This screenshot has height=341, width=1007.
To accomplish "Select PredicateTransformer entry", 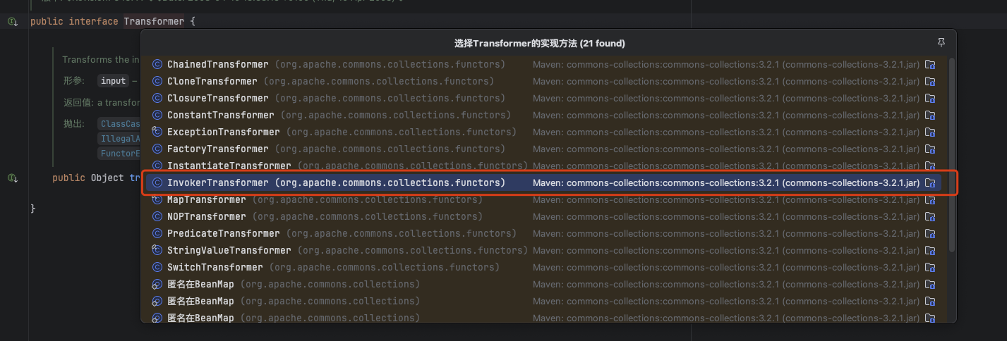I will pos(223,233).
